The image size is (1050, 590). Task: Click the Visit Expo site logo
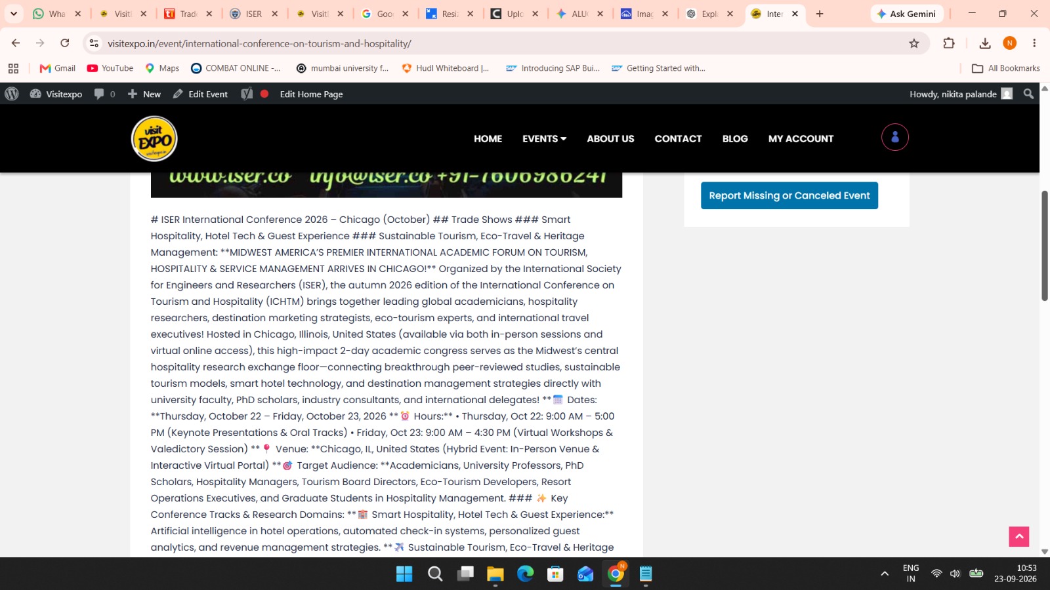click(154, 138)
